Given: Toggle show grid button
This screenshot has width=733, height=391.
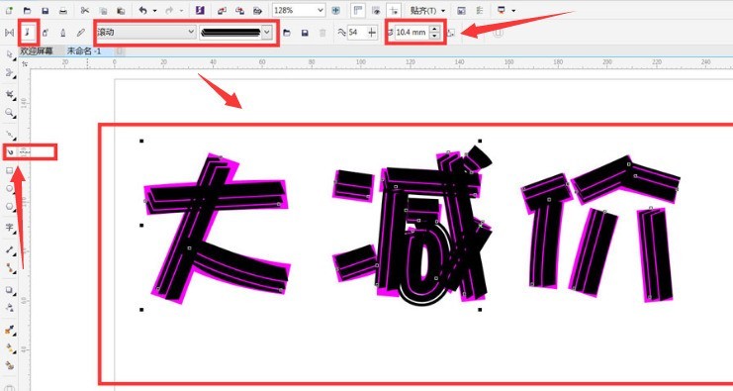Looking at the screenshot, I should click(x=376, y=10).
